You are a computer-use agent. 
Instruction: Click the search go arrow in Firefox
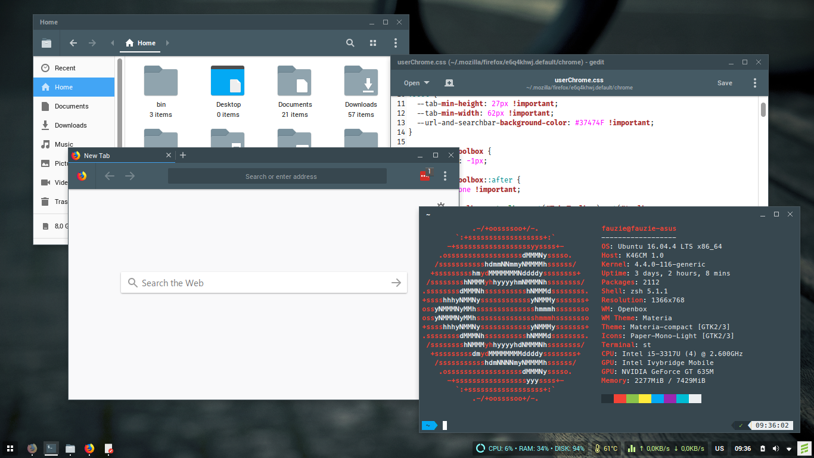(x=396, y=283)
